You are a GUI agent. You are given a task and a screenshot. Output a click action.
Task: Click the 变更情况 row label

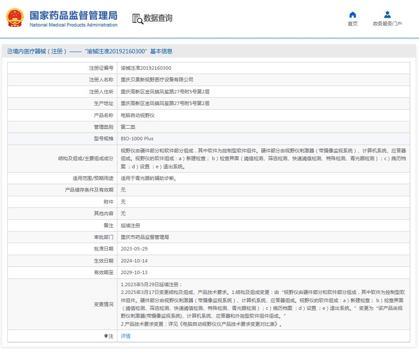(104, 304)
